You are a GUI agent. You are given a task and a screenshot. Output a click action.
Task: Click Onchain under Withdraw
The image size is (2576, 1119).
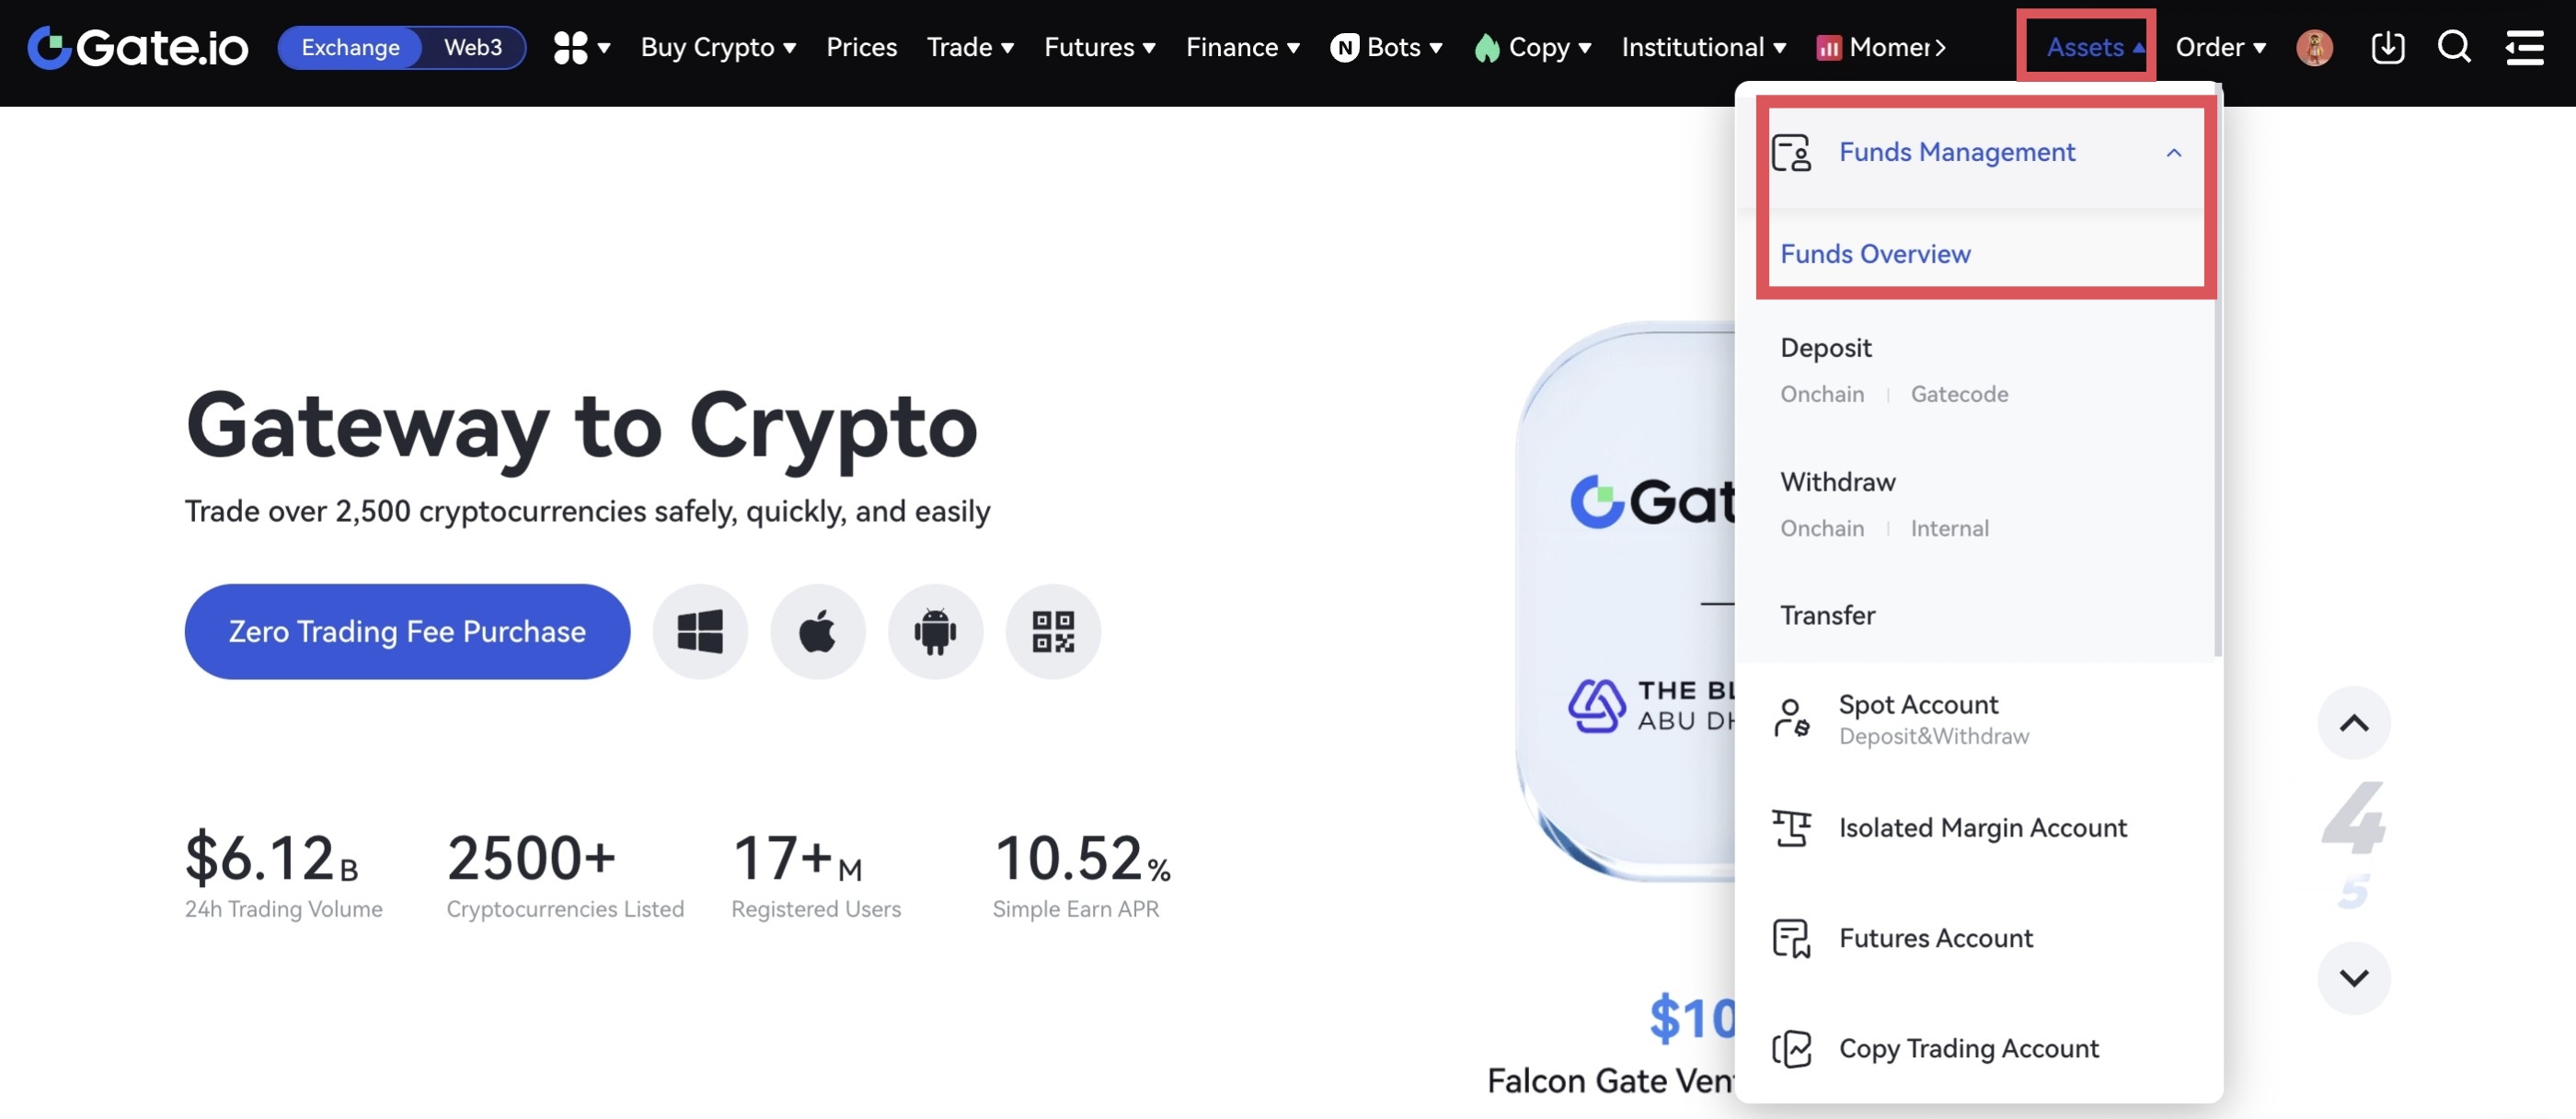pos(1821,528)
